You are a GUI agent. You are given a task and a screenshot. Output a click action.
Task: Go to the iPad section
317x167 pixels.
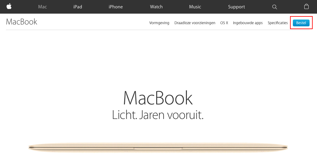pos(78,7)
